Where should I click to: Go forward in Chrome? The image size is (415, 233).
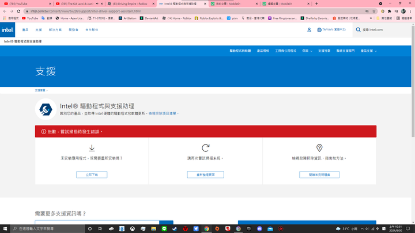click(12, 11)
